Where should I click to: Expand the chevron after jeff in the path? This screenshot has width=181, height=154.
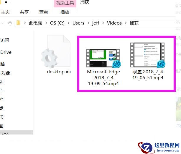pyautogui.click(x=103, y=23)
